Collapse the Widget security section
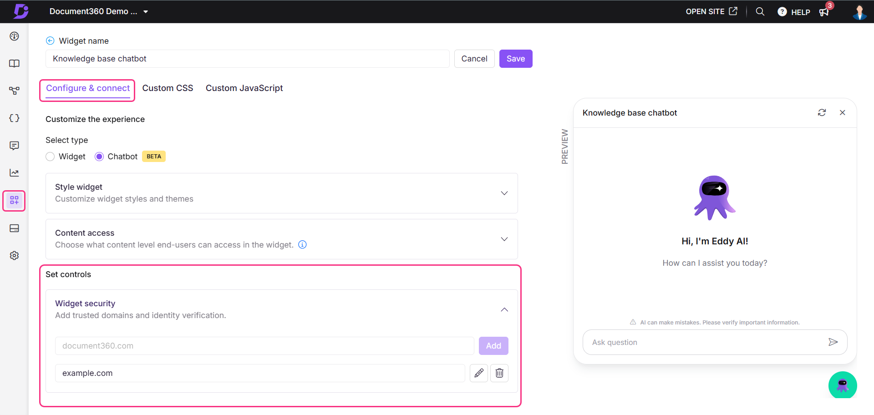Screen dimensions: 874x415 (504, 309)
